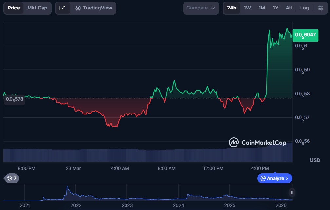Toggle the Price view
The width and height of the screenshot is (330, 210).
tap(14, 8)
